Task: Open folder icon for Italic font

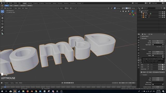Action: 163,67
